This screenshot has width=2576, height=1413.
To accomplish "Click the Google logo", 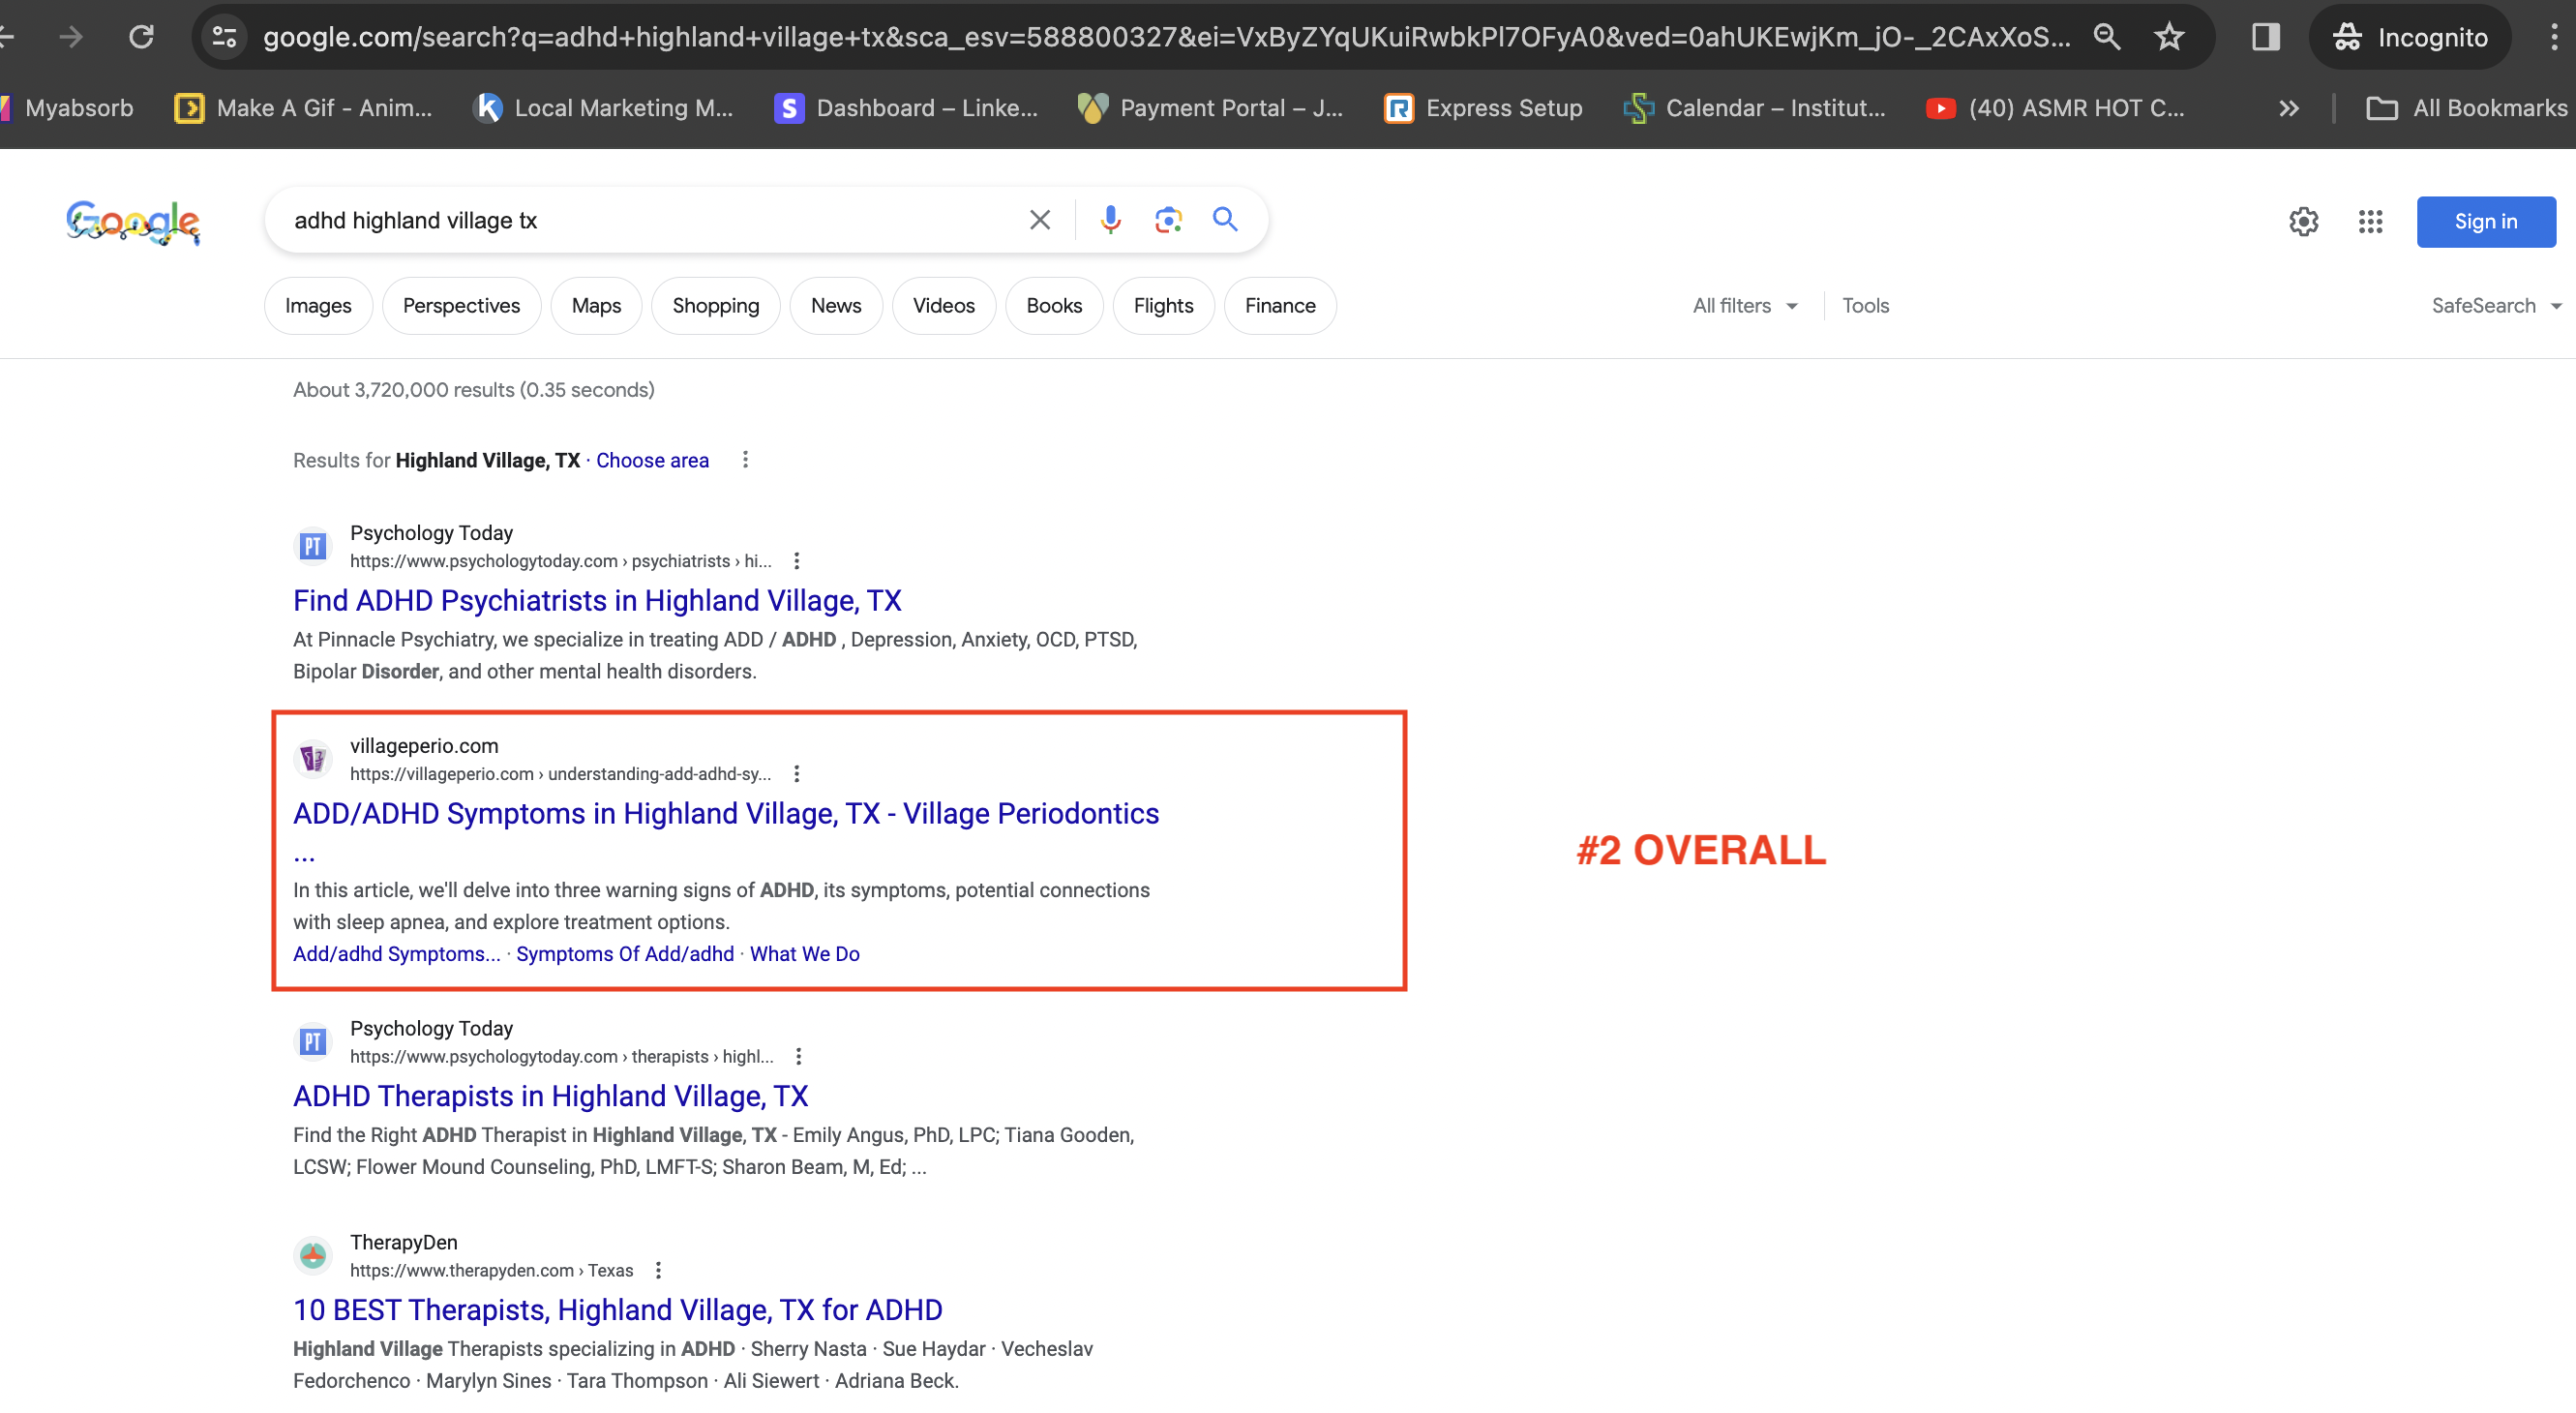I will (133, 222).
